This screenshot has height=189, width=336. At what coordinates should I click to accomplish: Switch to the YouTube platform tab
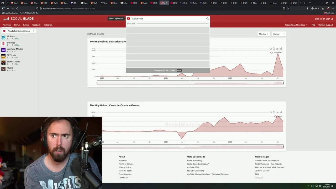coord(7,25)
